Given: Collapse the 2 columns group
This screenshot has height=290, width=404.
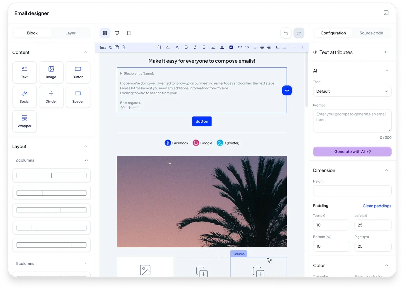Looking at the screenshot, I should [x=86, y=160].
